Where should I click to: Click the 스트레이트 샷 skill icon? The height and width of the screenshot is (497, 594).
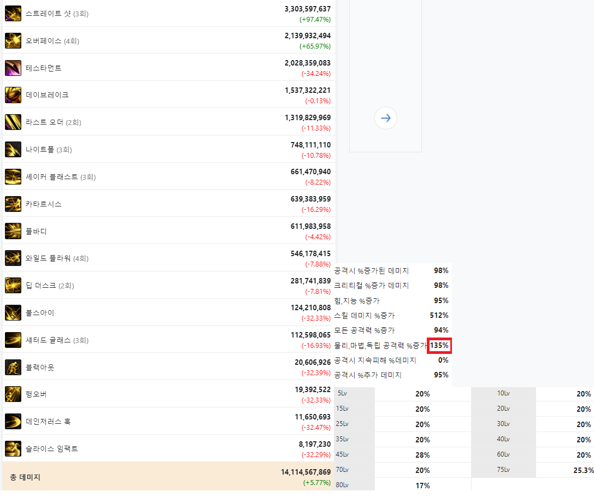point(13,14)
